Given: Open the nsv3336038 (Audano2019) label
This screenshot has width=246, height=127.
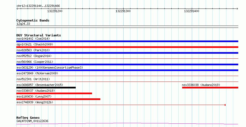Looking at the screenshot, I should [x=201, y=85].
